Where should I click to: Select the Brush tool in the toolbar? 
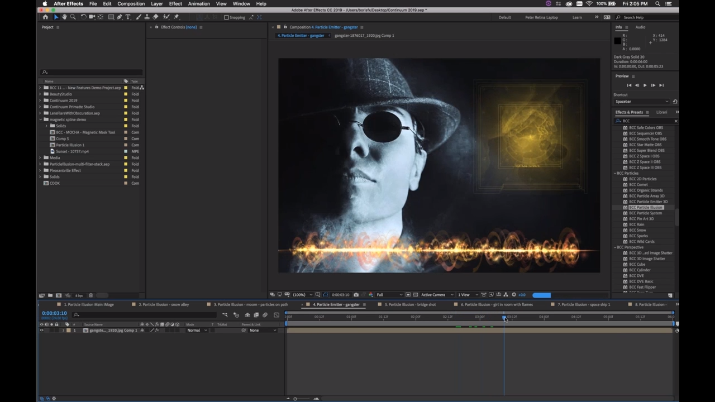[x=139, y=17]
